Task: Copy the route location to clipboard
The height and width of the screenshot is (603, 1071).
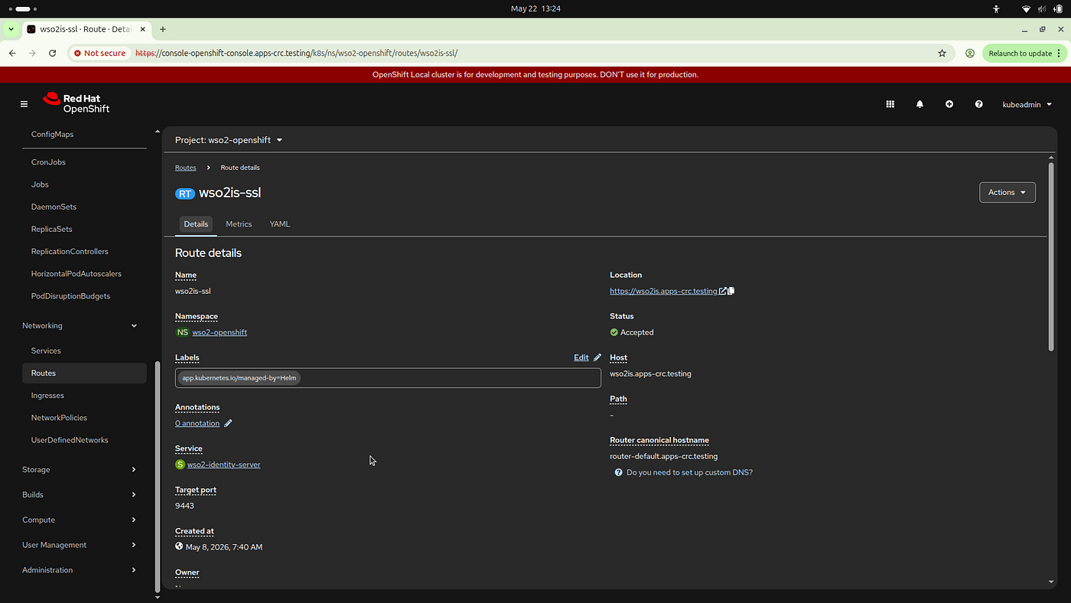Action: 731,291
